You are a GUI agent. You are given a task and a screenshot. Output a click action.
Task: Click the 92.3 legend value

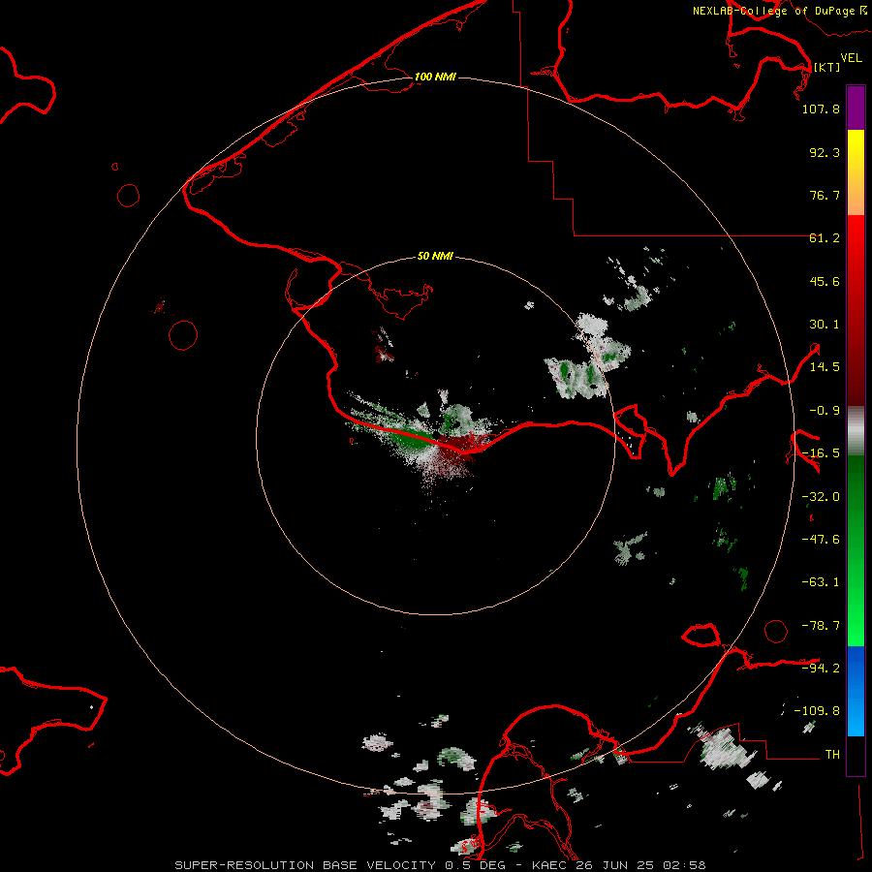[825, 152]
